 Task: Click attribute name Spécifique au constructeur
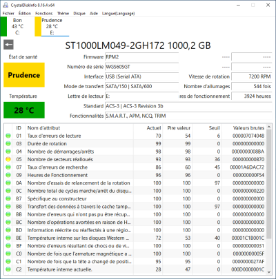[x=57, y=198]
